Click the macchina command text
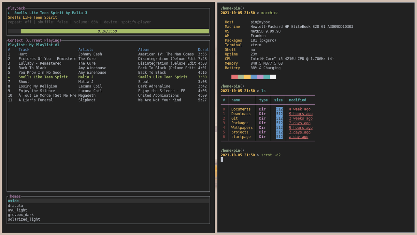The width and height of the screenshot is (417, 235). [x=270, y=13]
